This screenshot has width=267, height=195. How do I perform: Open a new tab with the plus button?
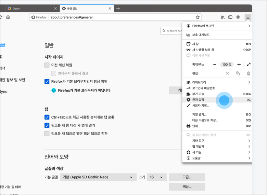(x=118, y=8)
